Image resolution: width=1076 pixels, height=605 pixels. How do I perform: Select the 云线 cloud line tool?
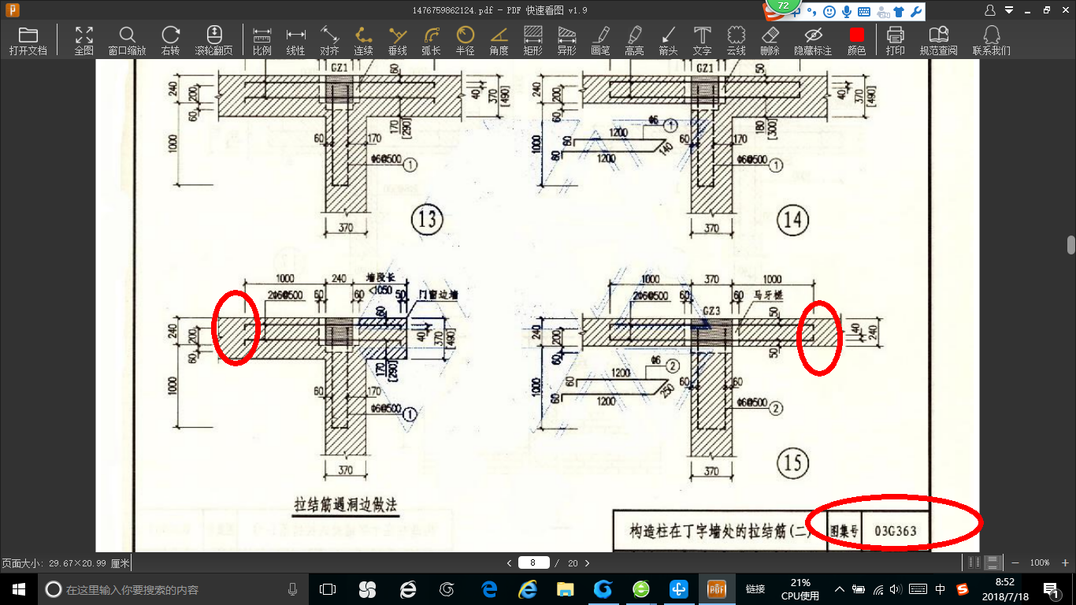[736, 40]
